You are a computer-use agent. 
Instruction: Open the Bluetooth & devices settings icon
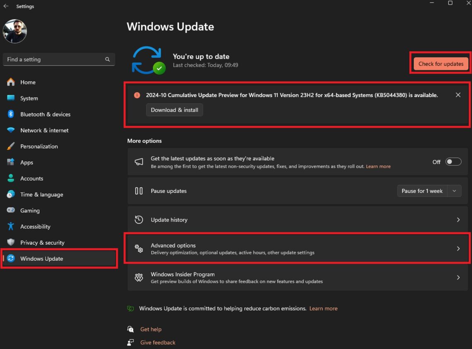(x=11, y=114)
